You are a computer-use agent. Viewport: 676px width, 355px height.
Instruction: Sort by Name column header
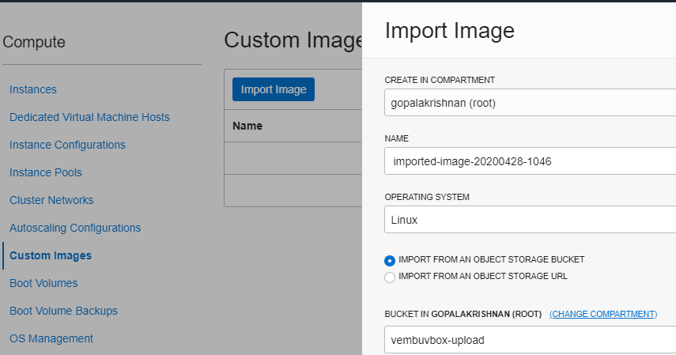(247, 126)
